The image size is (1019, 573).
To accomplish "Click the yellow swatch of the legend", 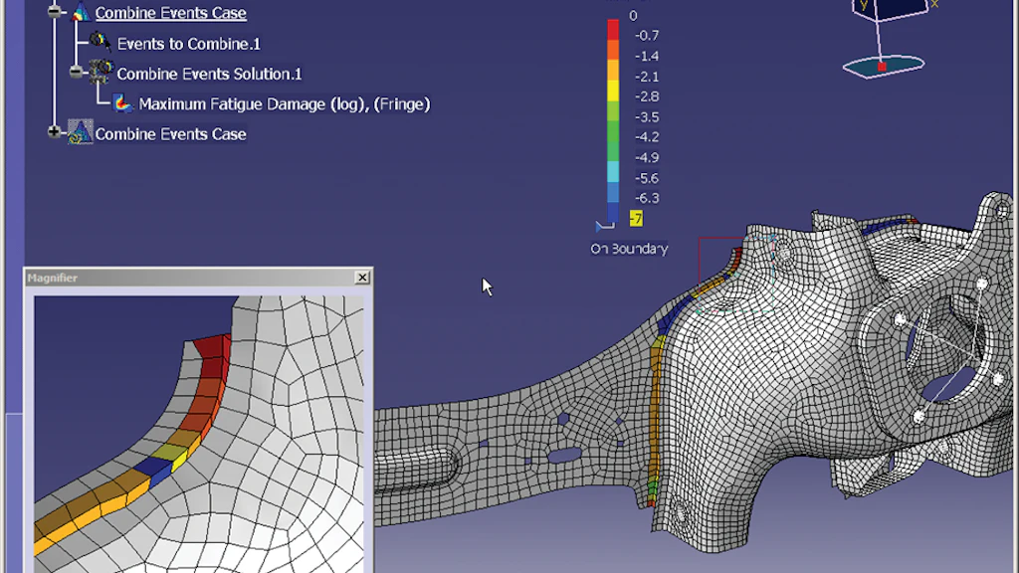I will (x=613, y=91).
